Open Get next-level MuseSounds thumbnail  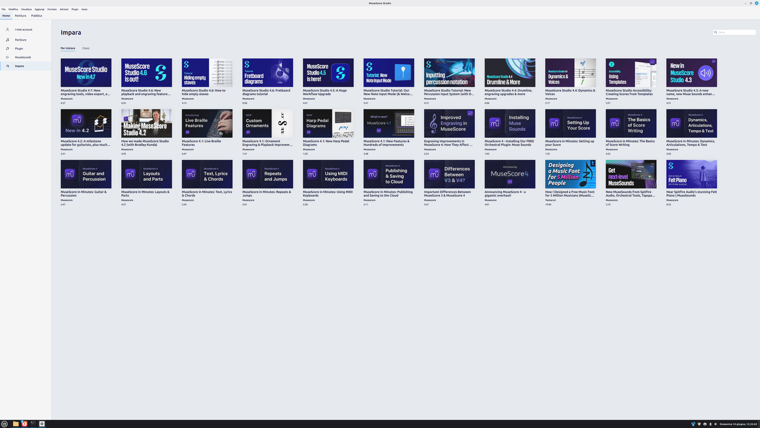click(x=631, y=174)
